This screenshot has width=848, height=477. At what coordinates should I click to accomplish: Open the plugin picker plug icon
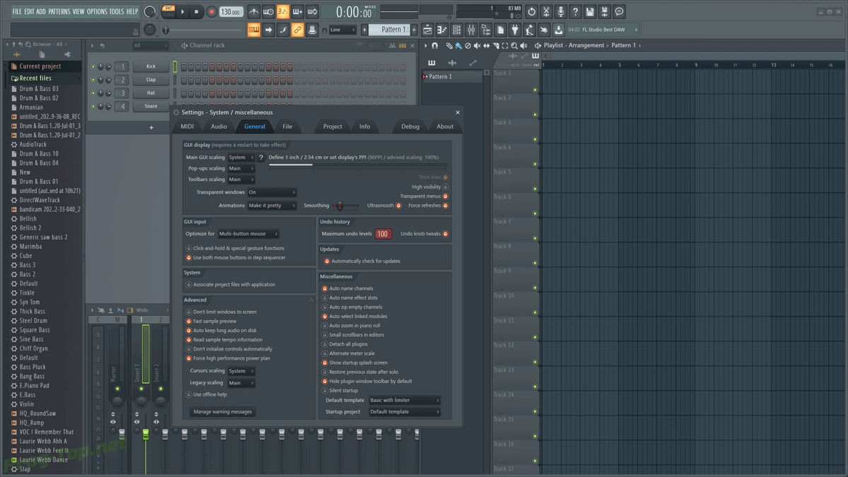515,30
